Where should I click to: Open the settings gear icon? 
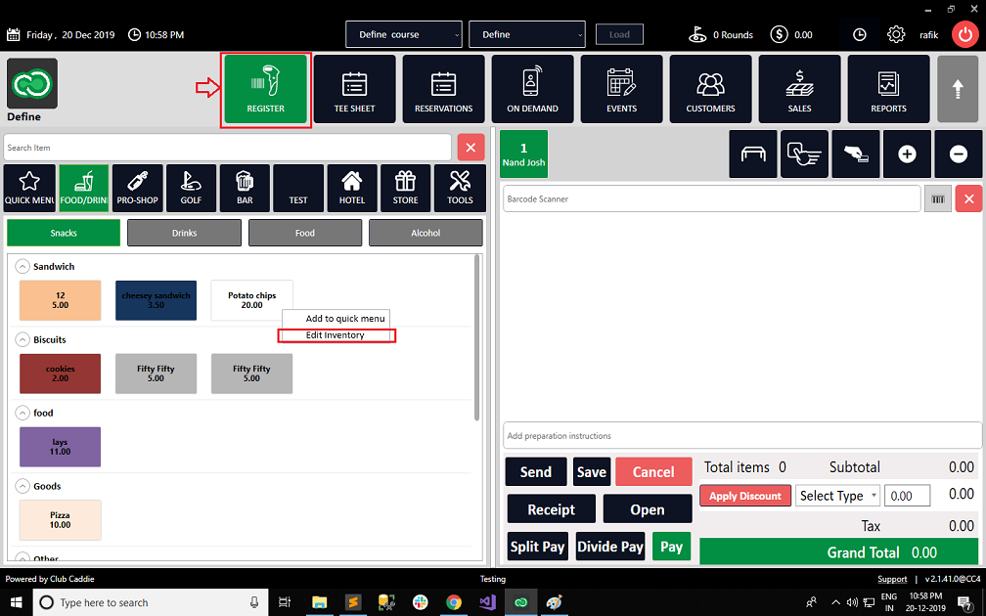[895, 34]
